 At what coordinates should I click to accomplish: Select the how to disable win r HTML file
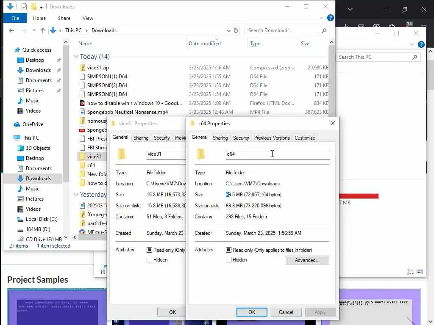[134, 103]
